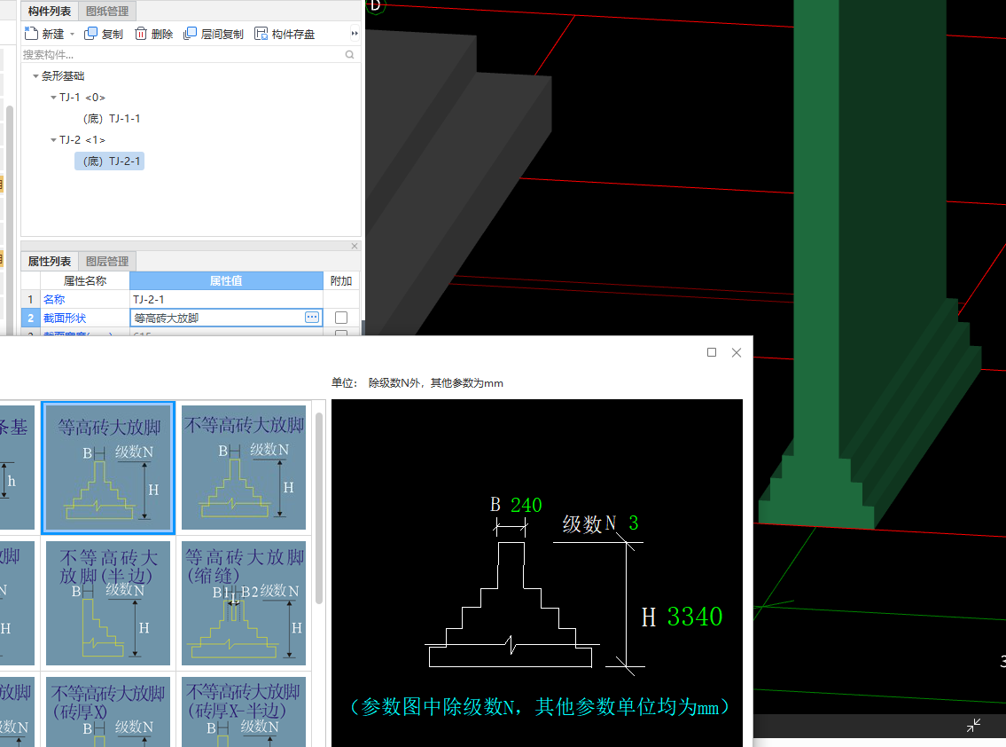Click the collapse arrows icon in viewport

pyautogui.click(x=973, y=725)
